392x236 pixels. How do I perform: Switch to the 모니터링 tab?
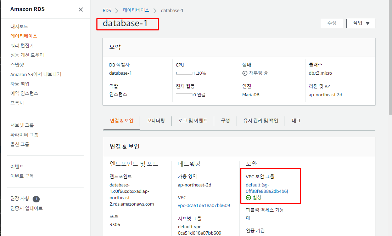(x=156, y=121)
